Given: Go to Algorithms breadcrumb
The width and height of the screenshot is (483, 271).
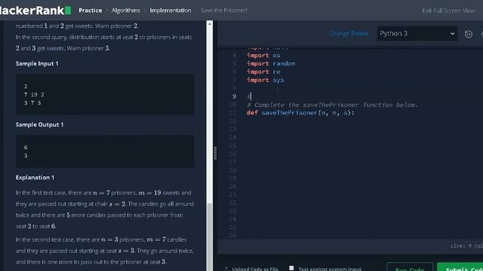Looking at the screenshot, I should [126, 10].
